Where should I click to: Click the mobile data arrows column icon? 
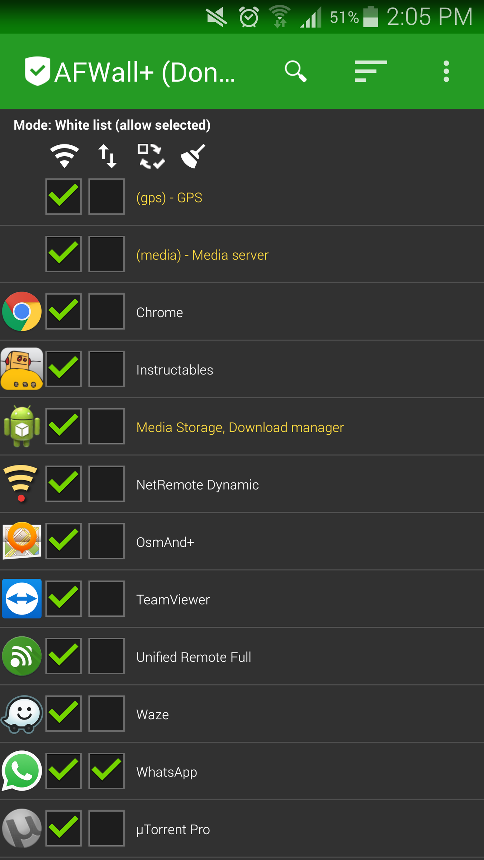click(108, 156)
